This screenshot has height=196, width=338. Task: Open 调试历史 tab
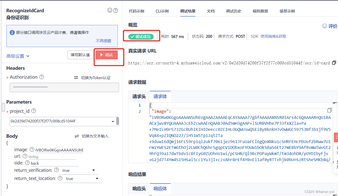click(x=234, y=11)
